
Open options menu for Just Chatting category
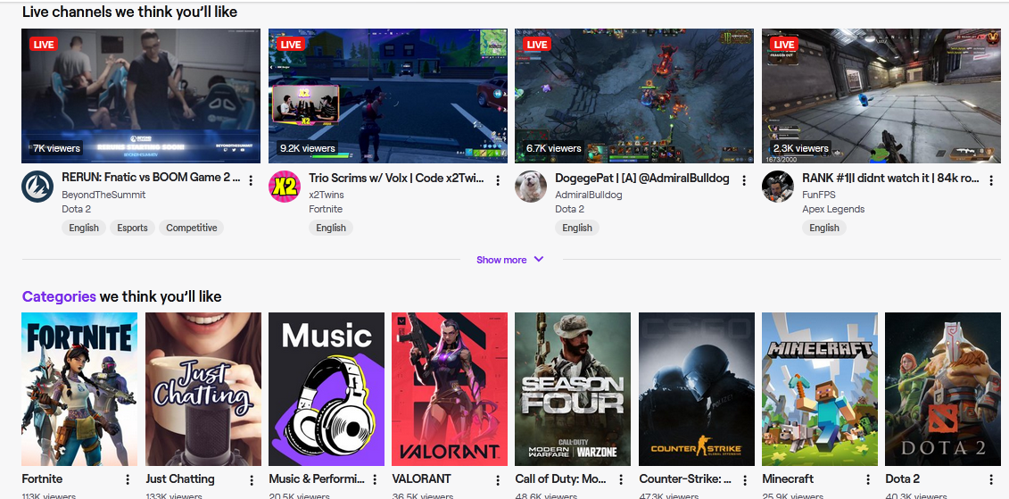pyautogui.click(x=251, y=479)
